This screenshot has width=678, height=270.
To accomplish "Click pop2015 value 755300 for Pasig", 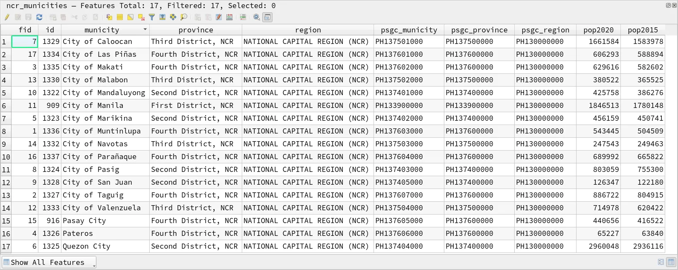I will (x=643, y=169).
